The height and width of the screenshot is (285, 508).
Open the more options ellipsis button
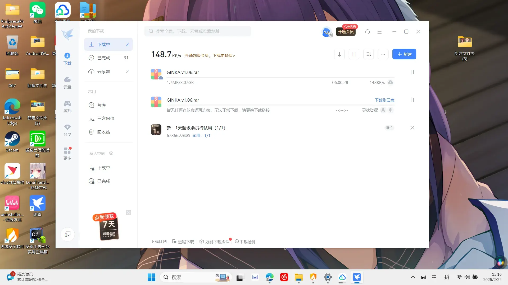point(383,54)
